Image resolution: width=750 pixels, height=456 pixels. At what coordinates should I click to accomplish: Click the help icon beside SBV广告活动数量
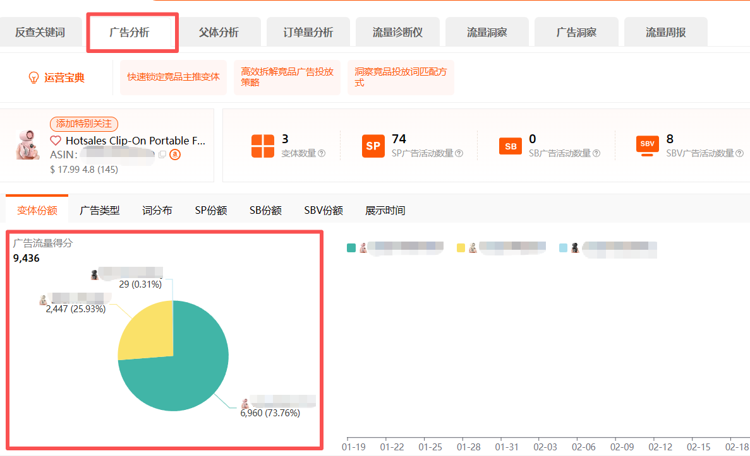pos(739,153)
